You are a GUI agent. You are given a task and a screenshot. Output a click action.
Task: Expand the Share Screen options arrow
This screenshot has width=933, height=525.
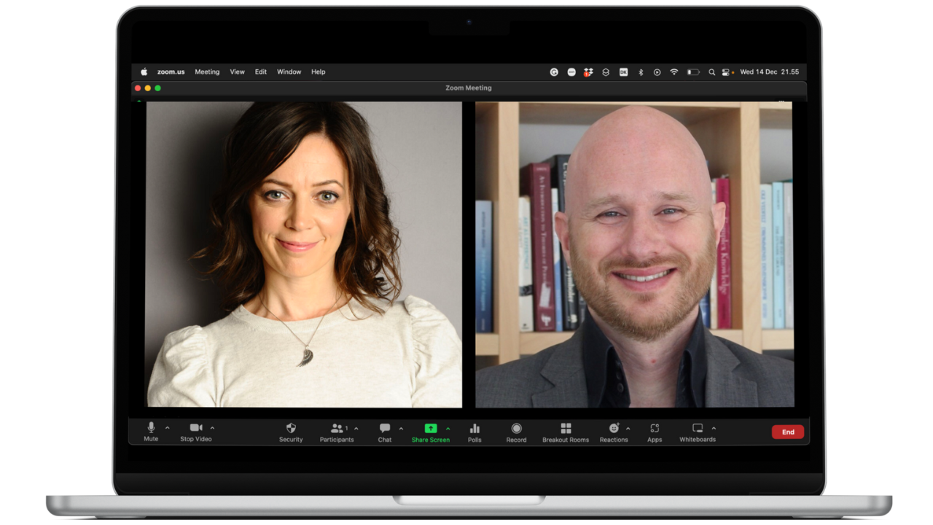448,429
